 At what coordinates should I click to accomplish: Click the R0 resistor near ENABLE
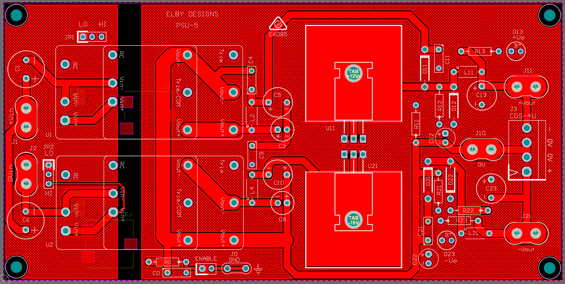click(x=167, y=262)
